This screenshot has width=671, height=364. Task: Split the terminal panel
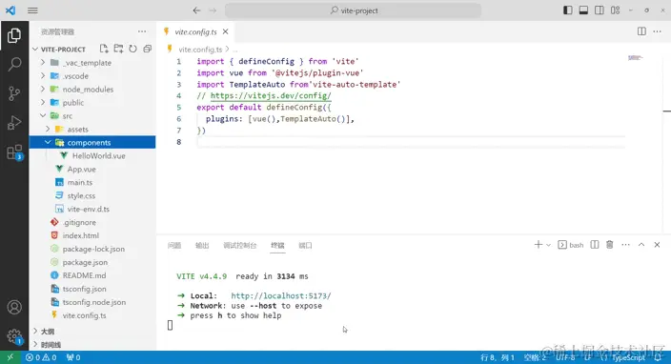595,245
